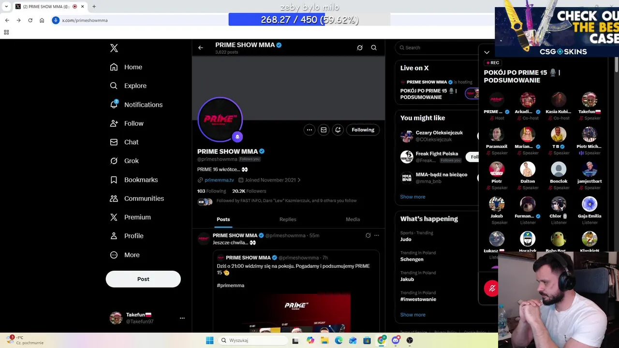This screenshot has width=619, height=348.
Task: Open the Judo trending topic
Action: [437, 236]
